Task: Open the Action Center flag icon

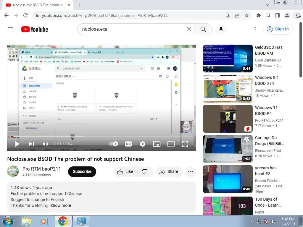Action: tap(266, 221)
